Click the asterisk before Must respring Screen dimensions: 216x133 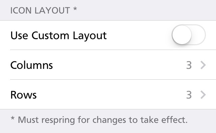[12, 118]
